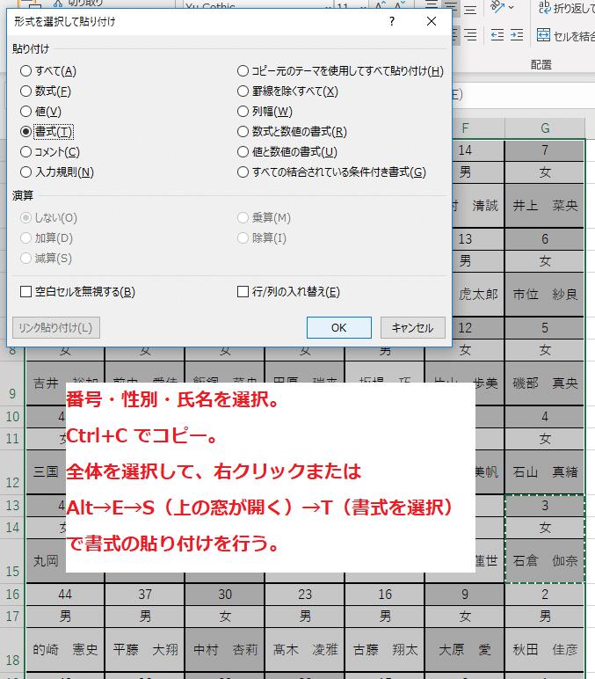Select the 列幅(W) paste option

tap(265, 112)
